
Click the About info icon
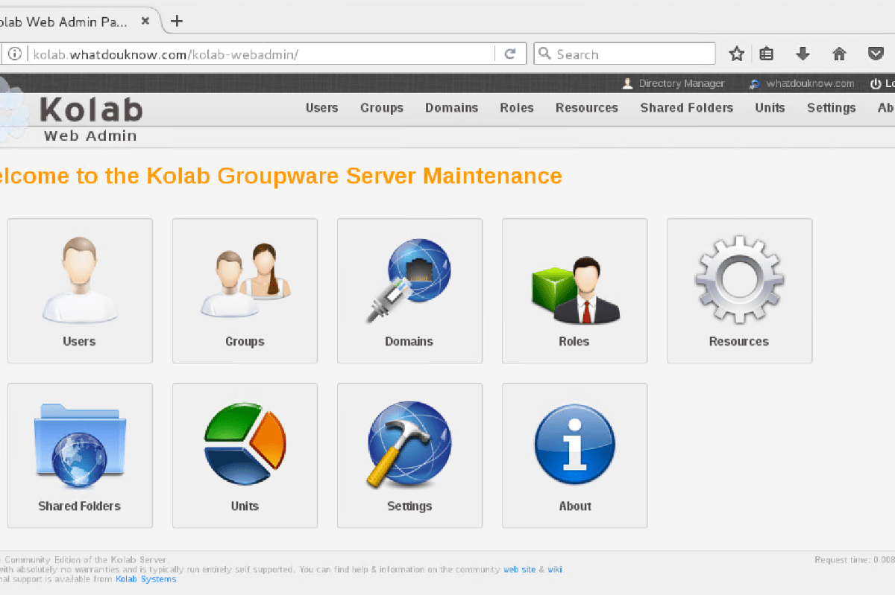574,445
